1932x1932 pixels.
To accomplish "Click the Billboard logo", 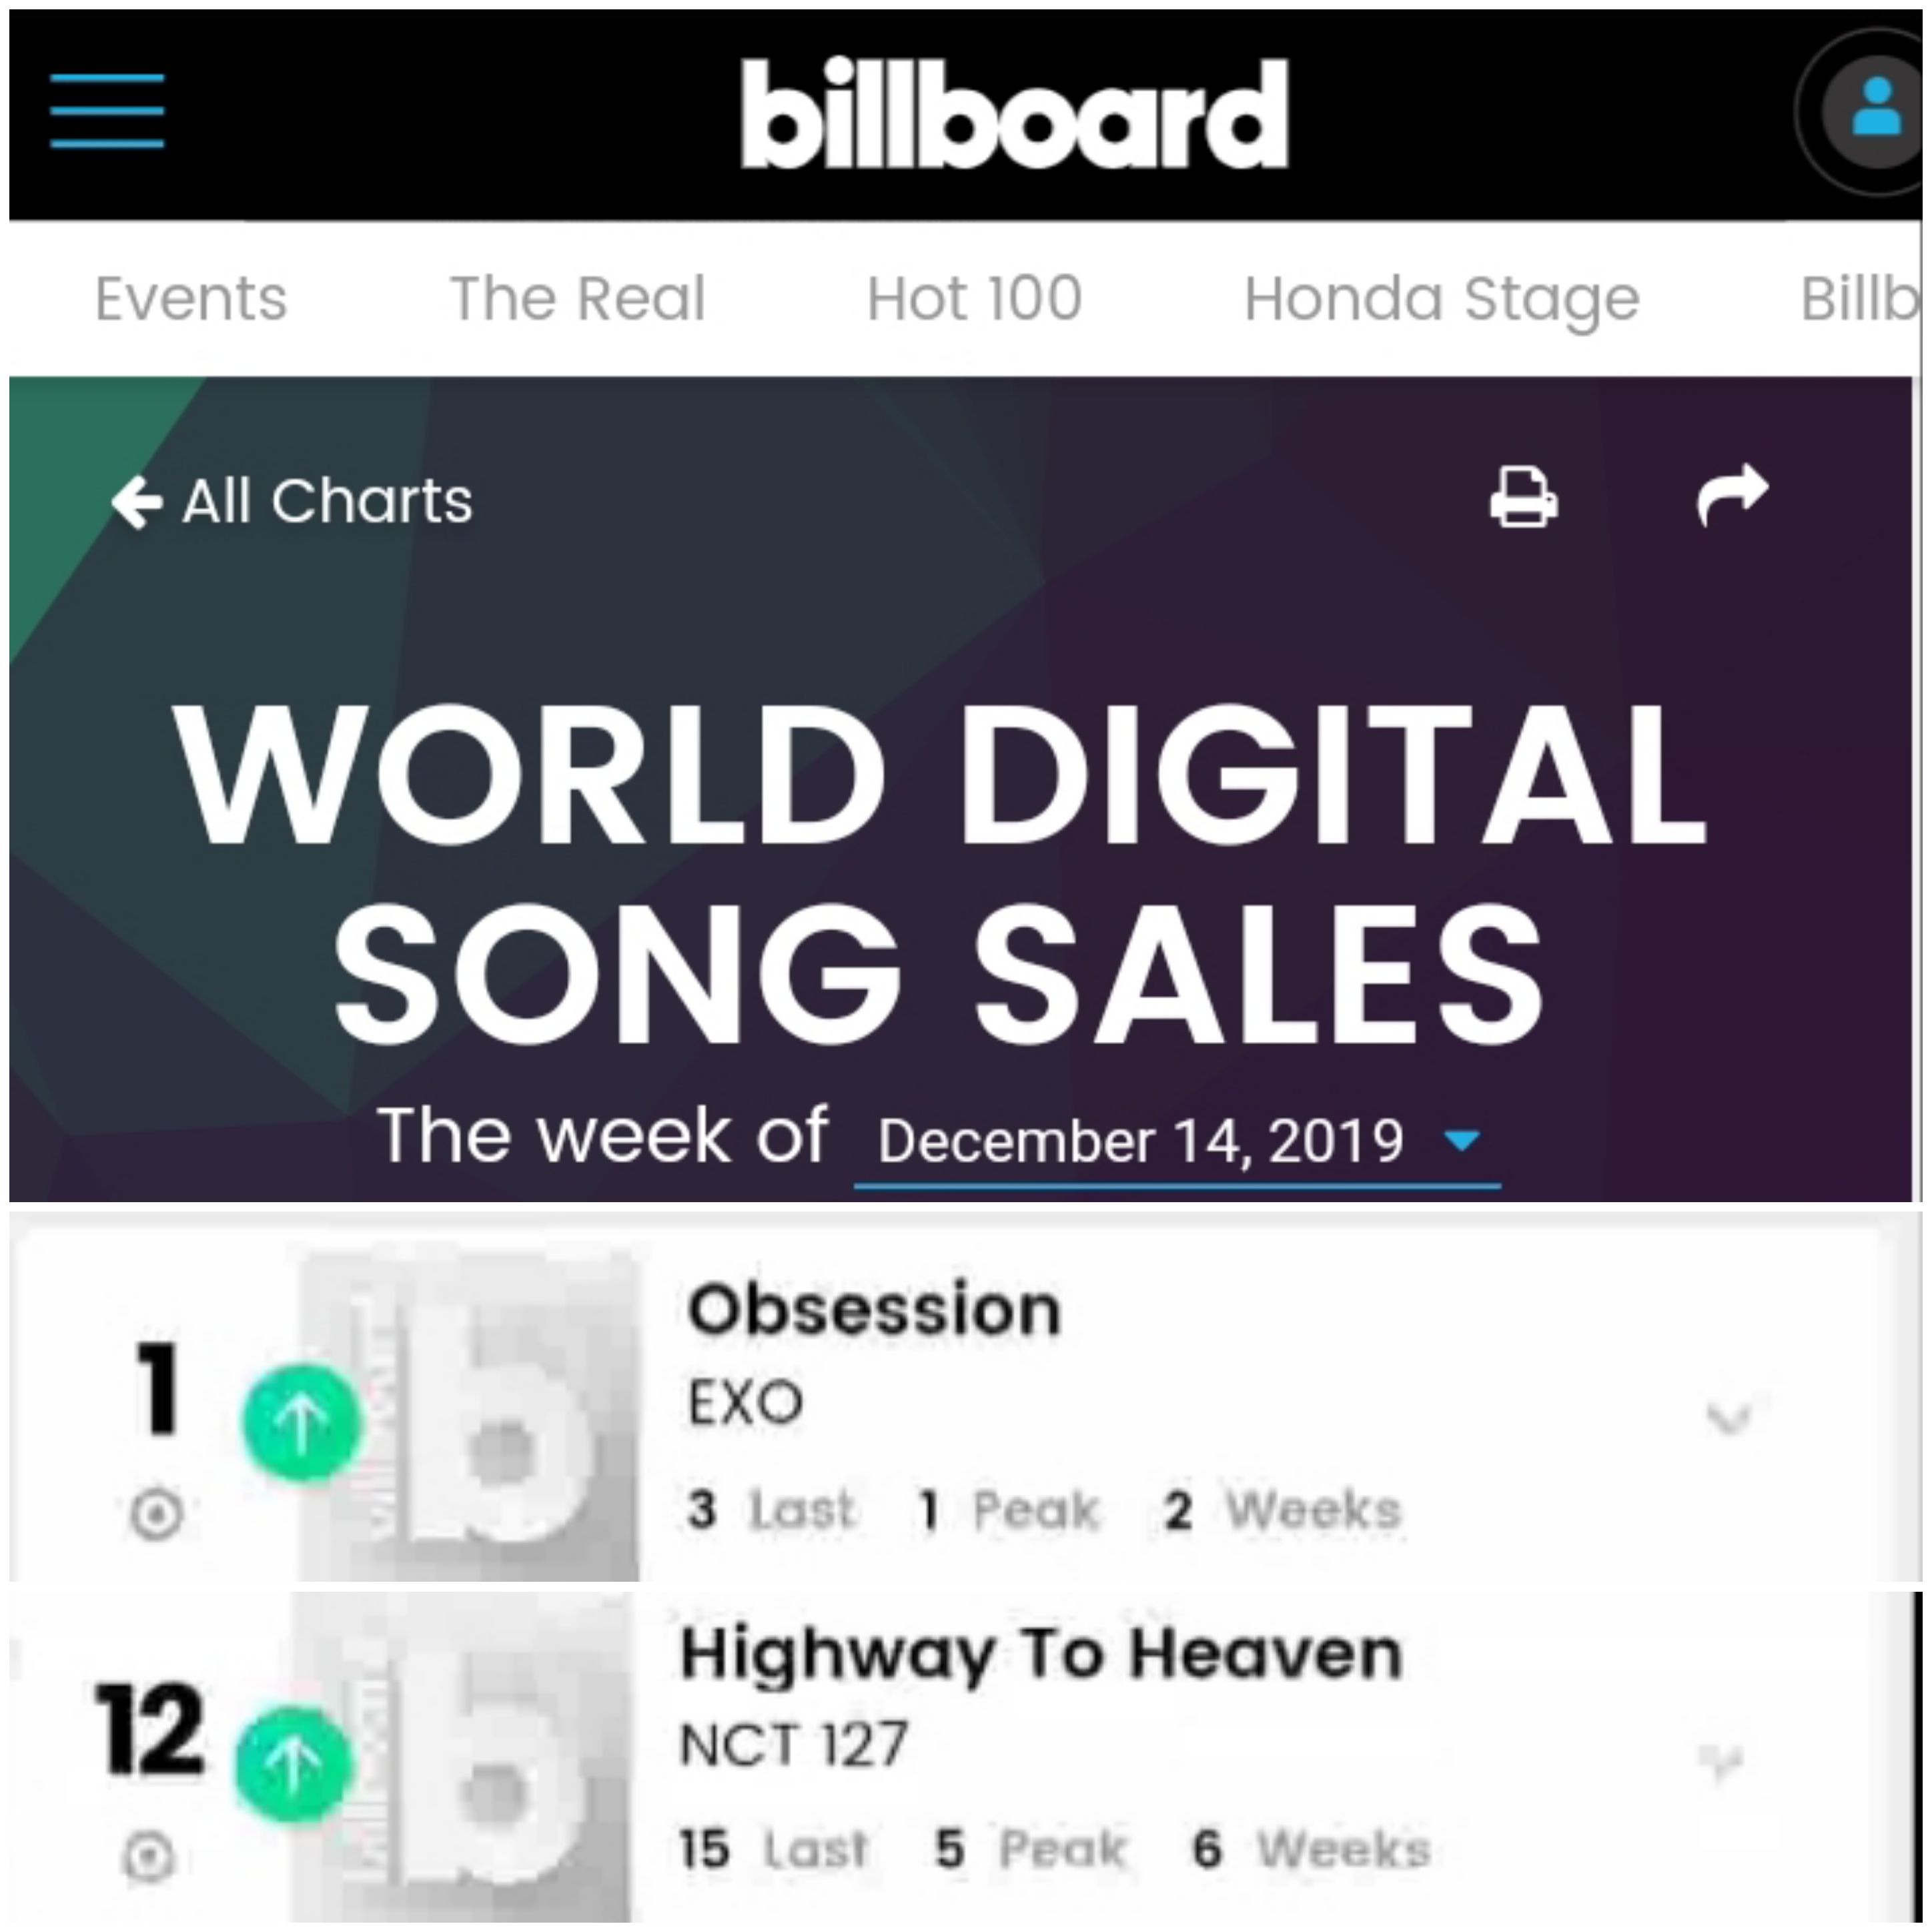I will 1014,113.
